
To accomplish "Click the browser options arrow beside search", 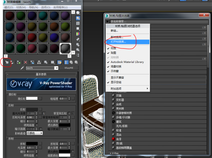I will (107, 21).
